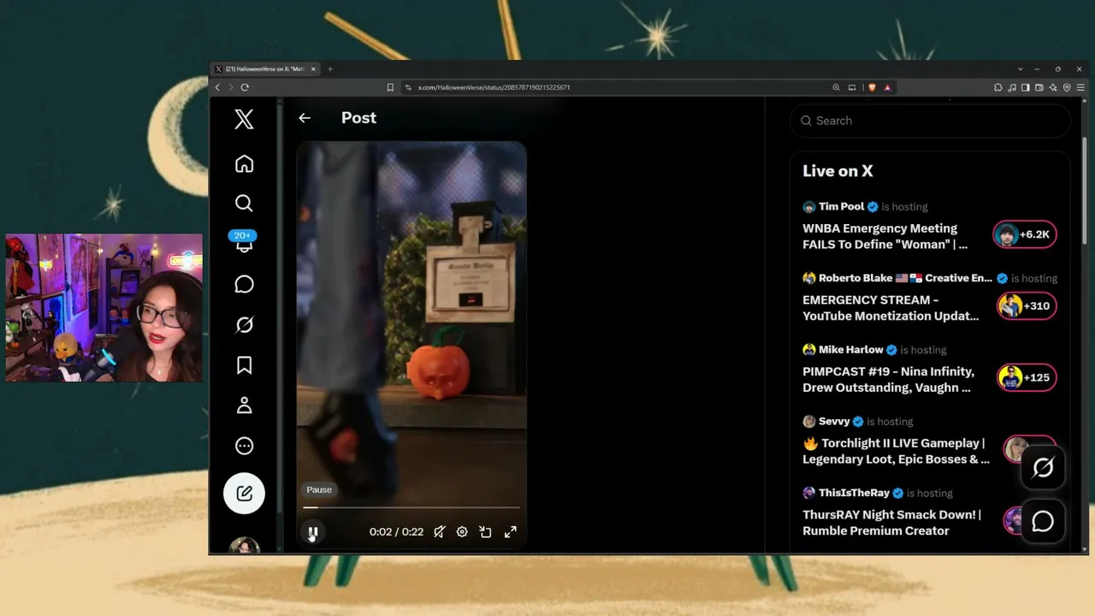1095x616 pixels.
Task: Open video playback settings gear
Action: click(x=462, y=532)
